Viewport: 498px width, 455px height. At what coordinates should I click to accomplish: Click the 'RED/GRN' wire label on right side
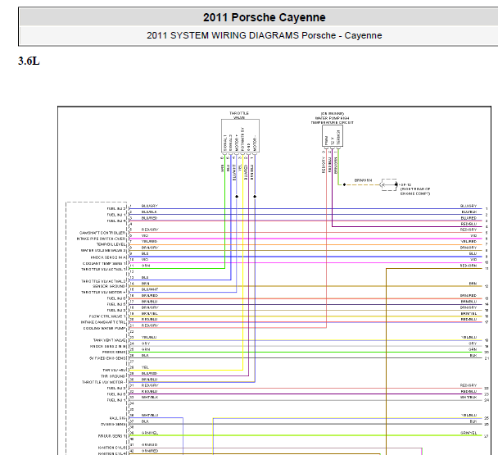(469, 266)
